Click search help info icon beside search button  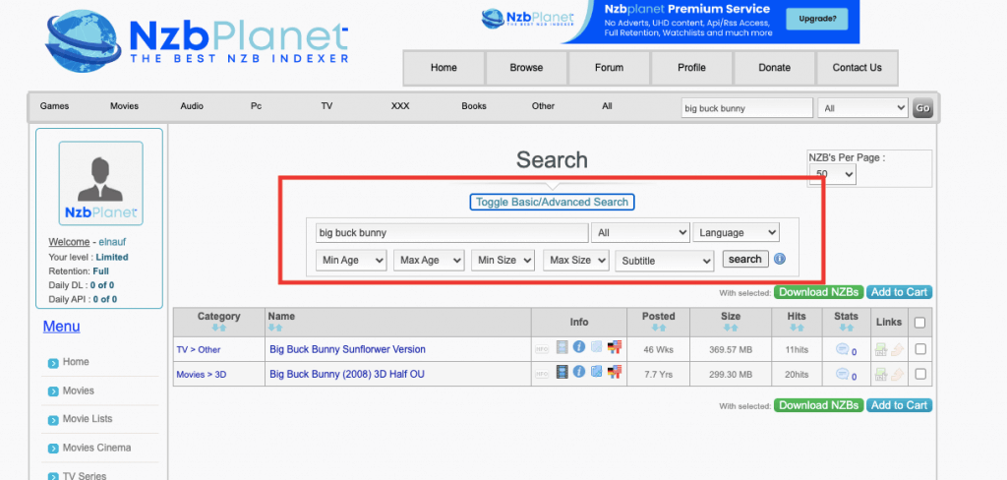point(780,259)
